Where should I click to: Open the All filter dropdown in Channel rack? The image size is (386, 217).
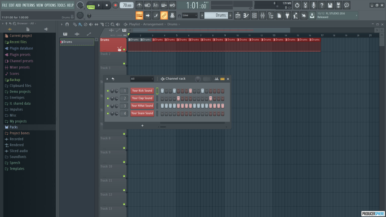click(142, 79)
